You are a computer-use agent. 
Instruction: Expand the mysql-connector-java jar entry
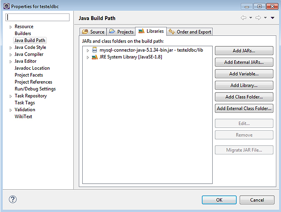pos(88,50)
